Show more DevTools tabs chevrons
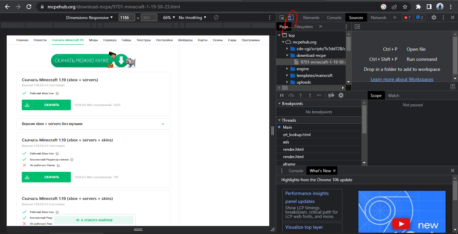The height and width of the screenshot is (234, 458). (394, 18)
